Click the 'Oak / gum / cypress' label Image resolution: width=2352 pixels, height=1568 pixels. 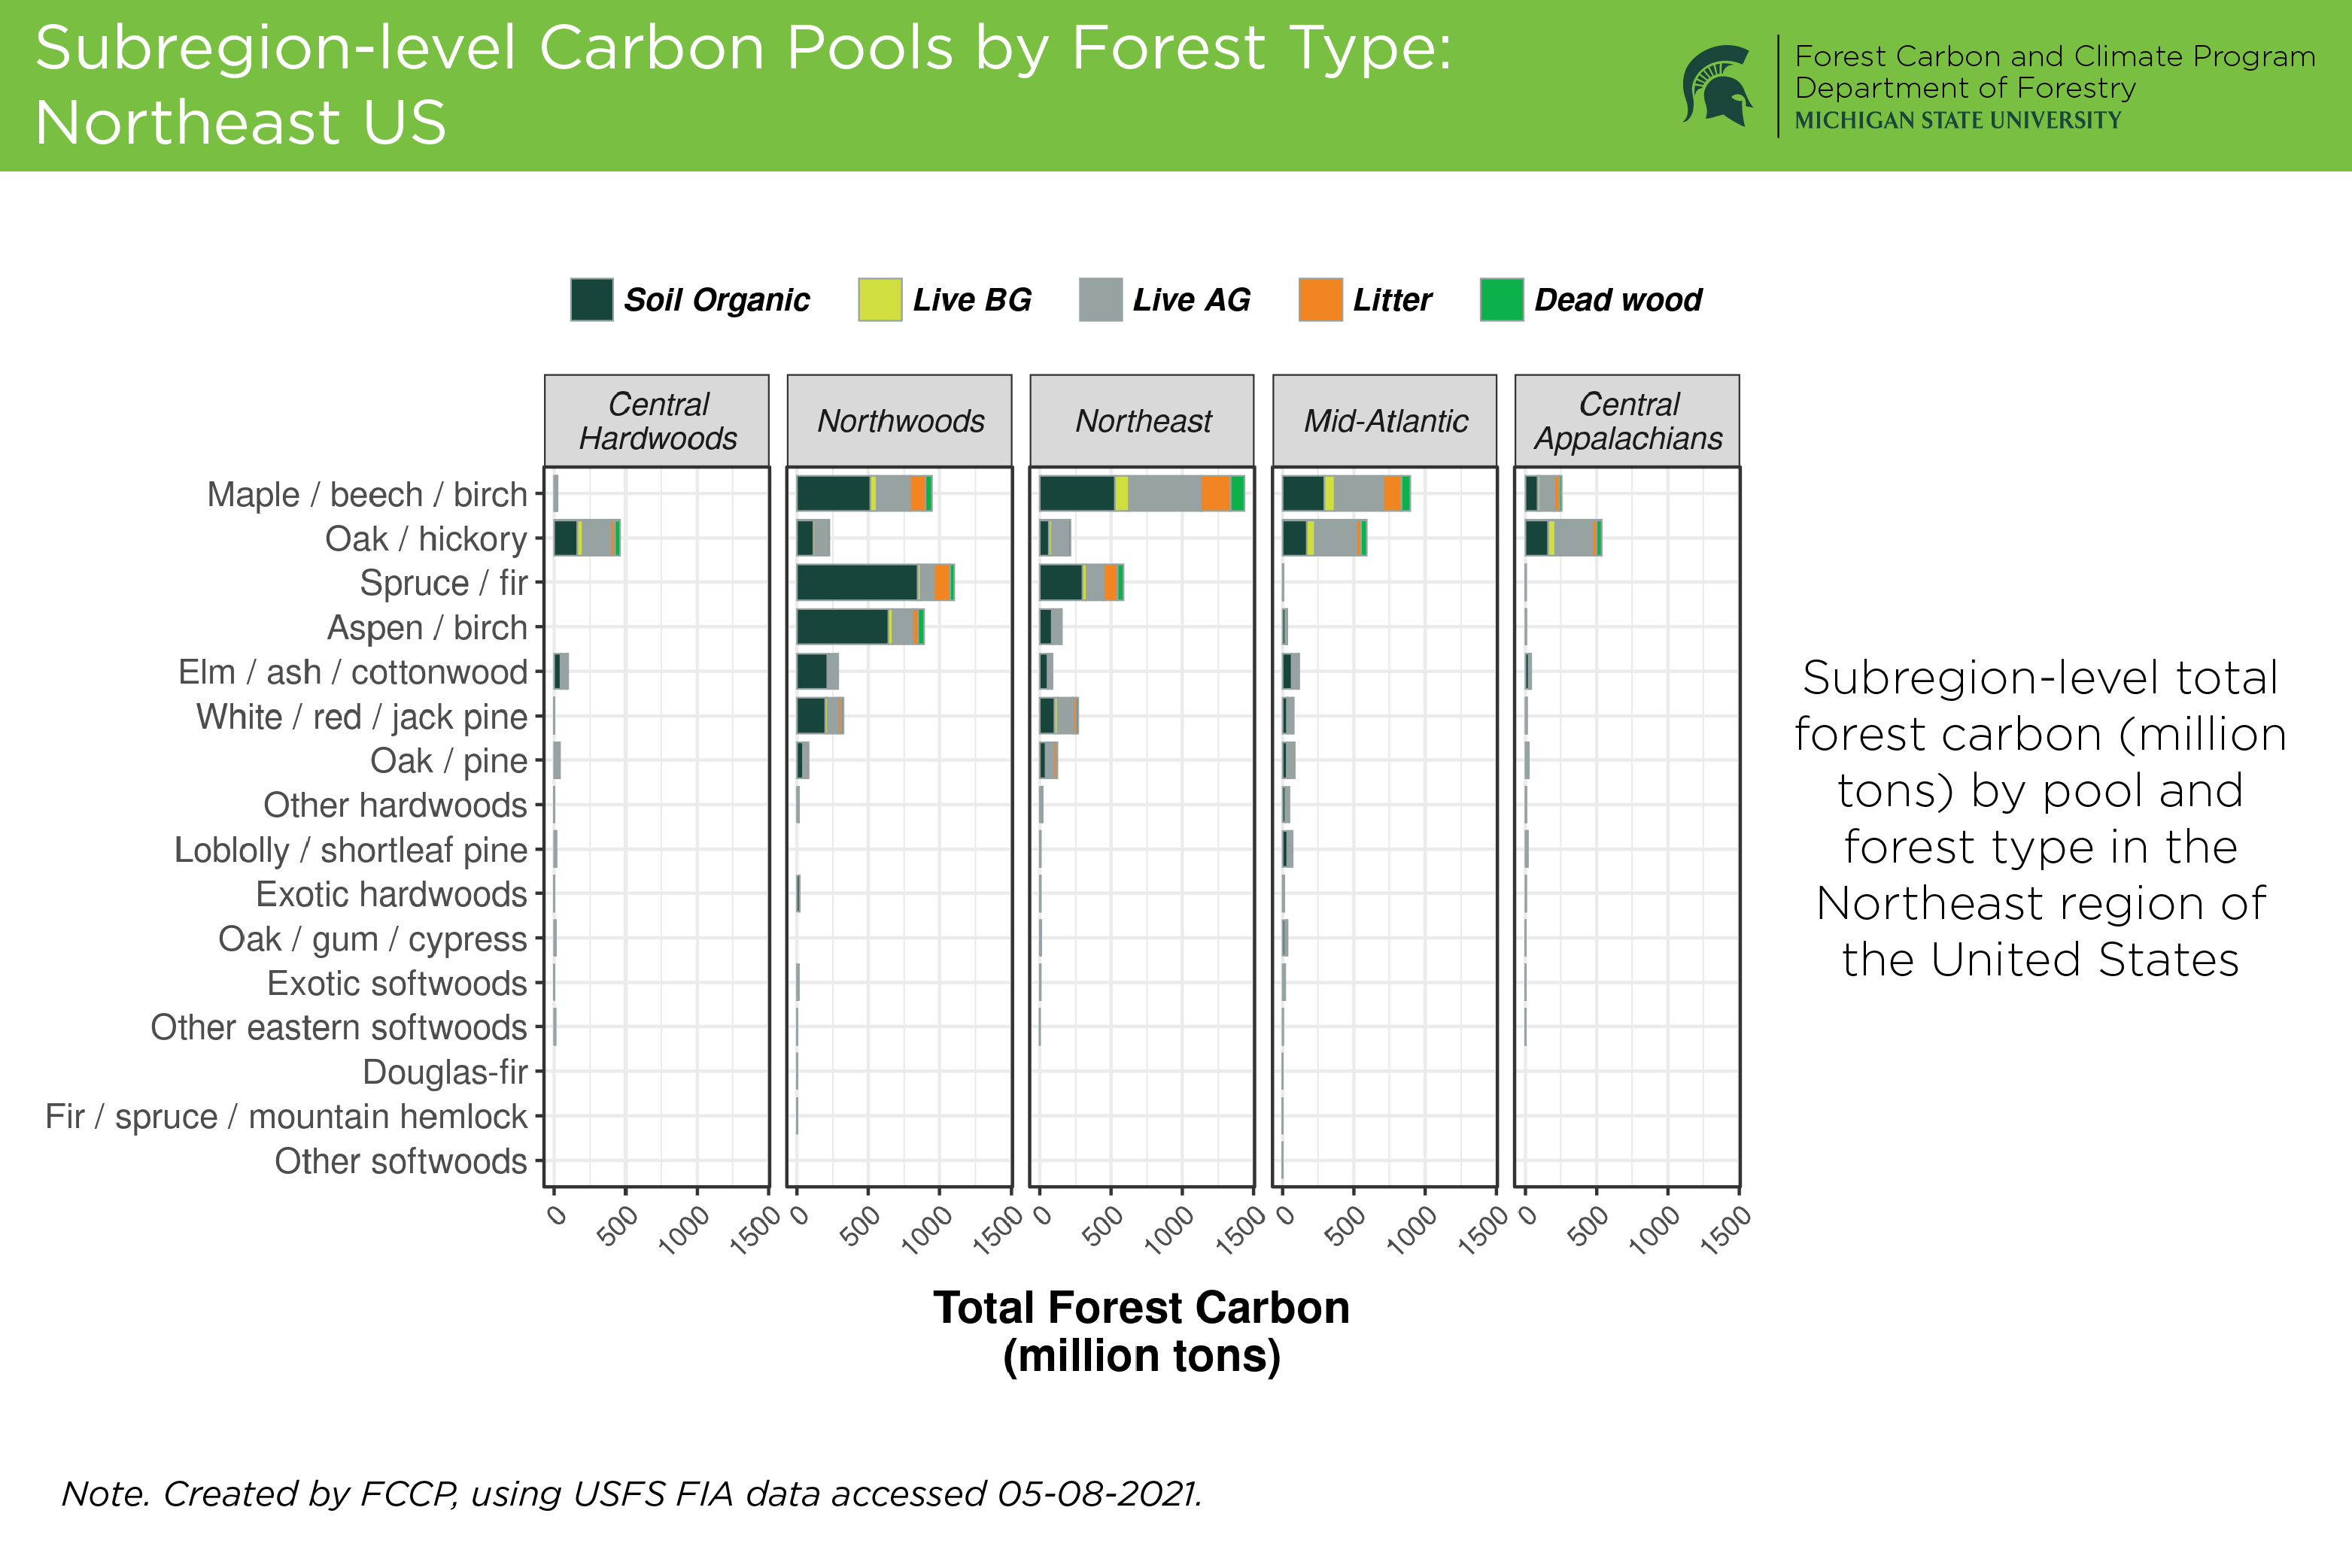(372, 939)
